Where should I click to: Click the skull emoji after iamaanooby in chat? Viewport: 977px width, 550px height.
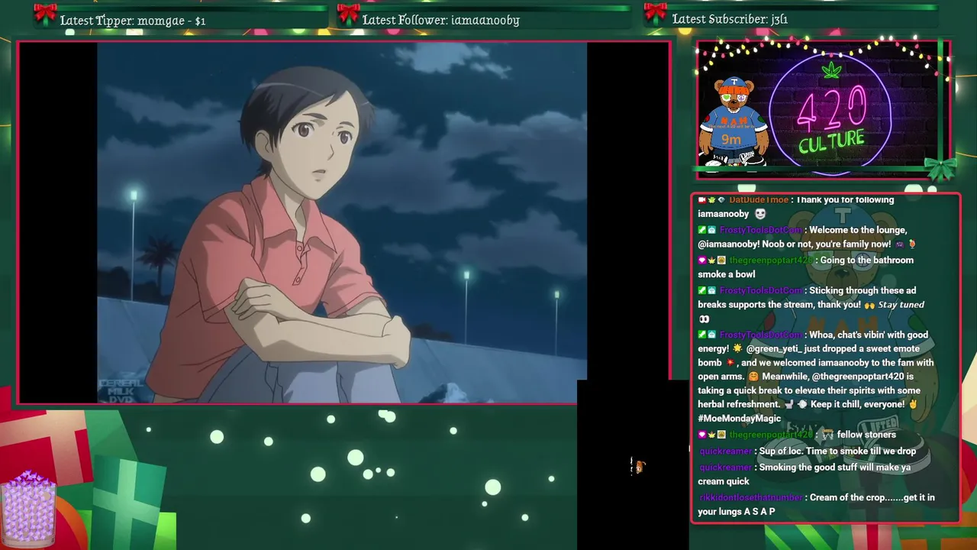point(759,214)
